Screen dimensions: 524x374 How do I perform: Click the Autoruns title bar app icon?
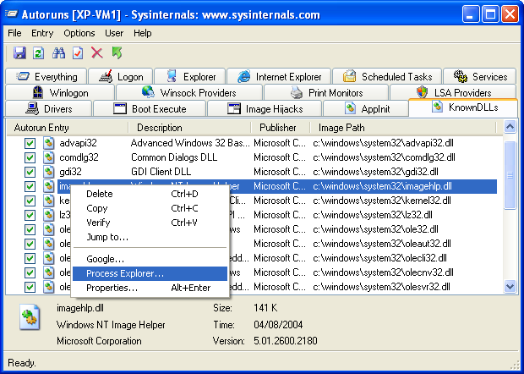click(11, 14)
